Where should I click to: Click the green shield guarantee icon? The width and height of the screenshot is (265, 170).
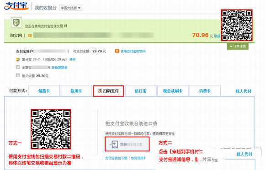coord(16,23)
